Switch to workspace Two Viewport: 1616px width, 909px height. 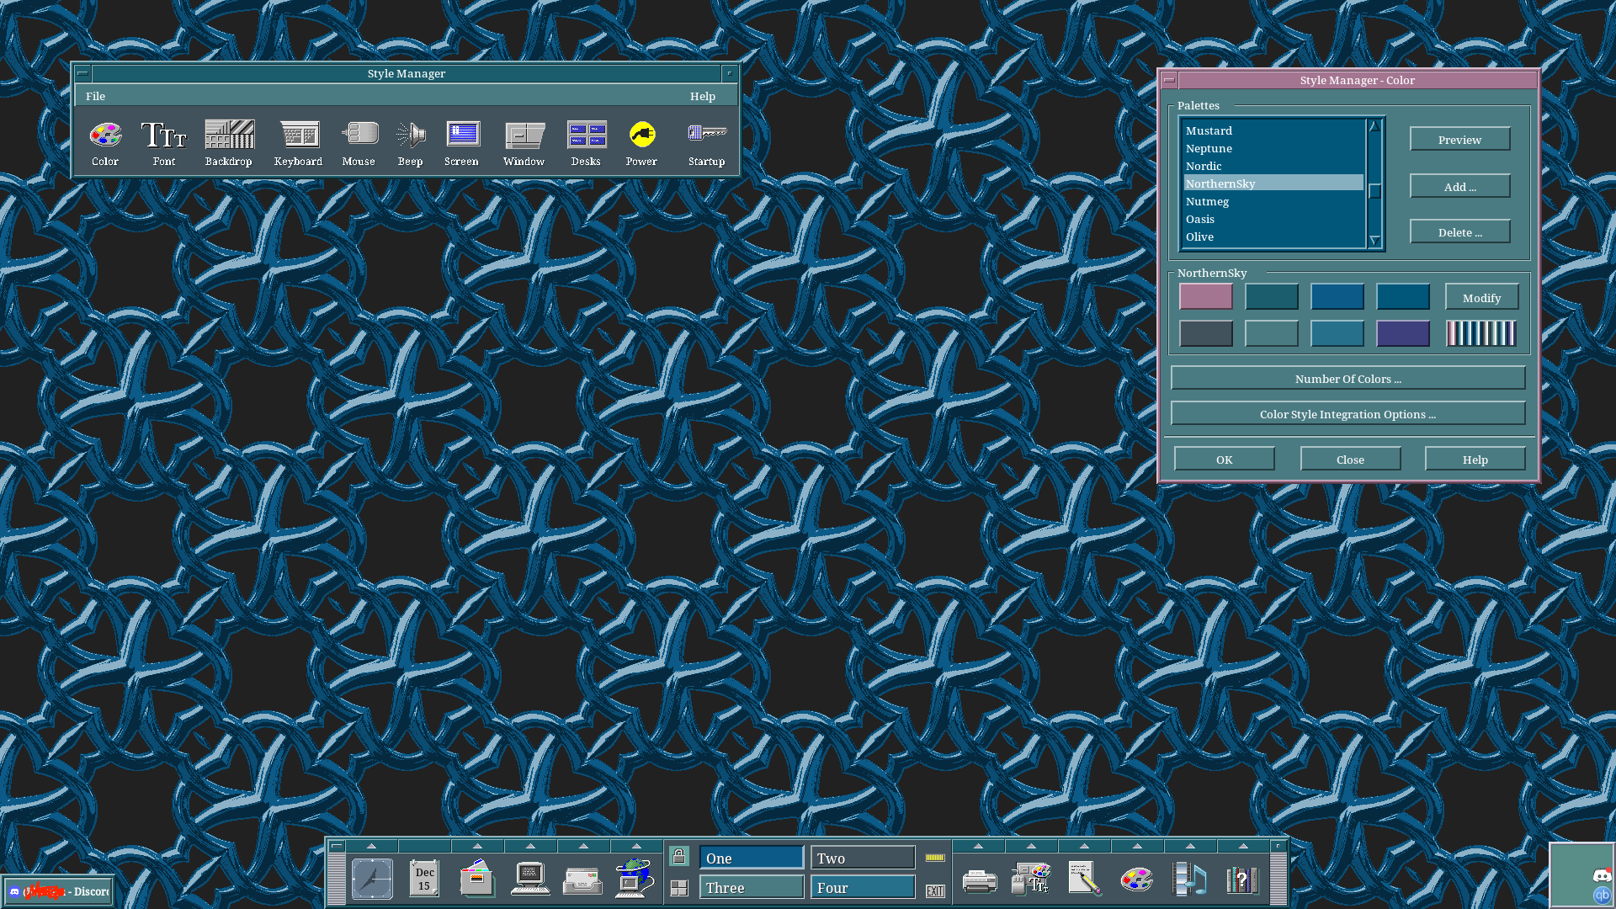(863, 858)
